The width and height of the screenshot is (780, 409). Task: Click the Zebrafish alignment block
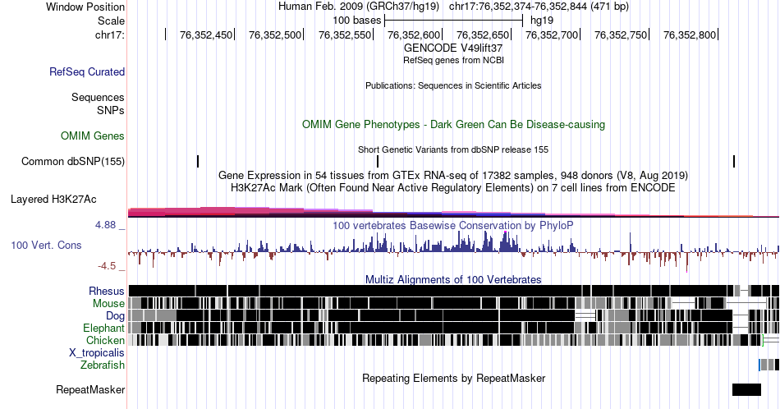coord(769,365)
